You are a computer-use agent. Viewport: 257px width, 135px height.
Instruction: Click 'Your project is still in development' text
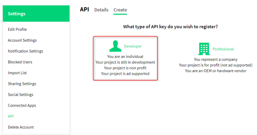[x=125, y=62]
